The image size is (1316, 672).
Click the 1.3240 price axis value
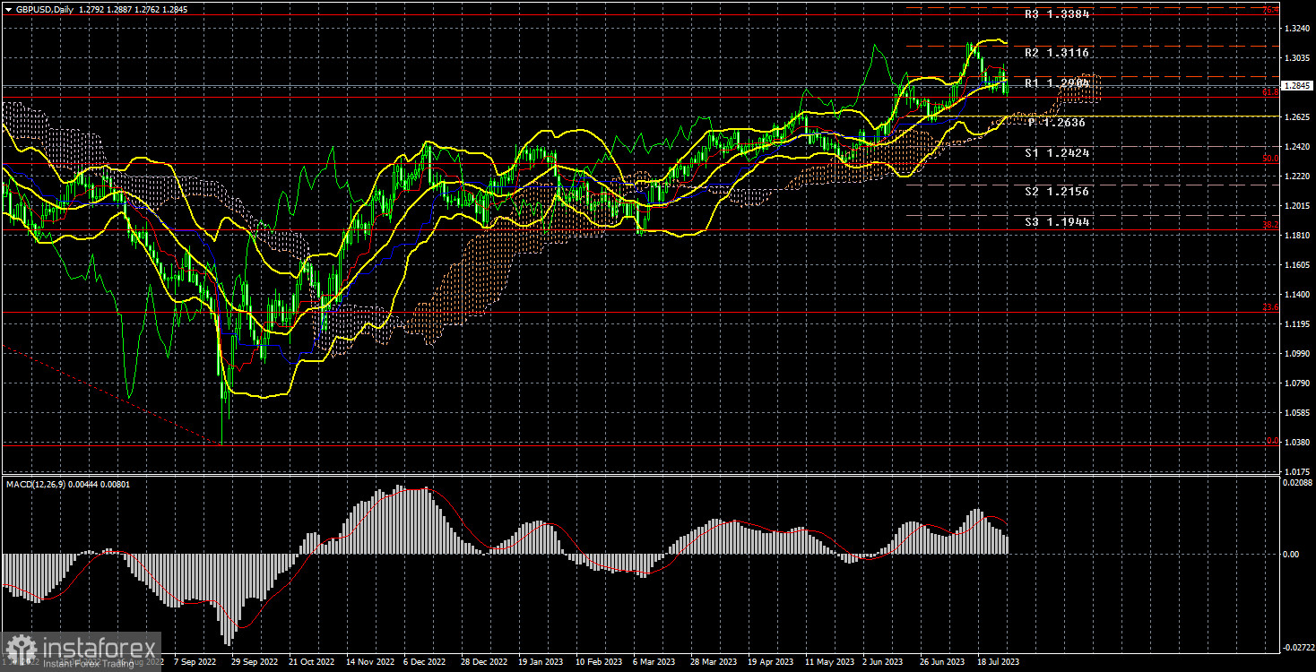(1297, 29)
